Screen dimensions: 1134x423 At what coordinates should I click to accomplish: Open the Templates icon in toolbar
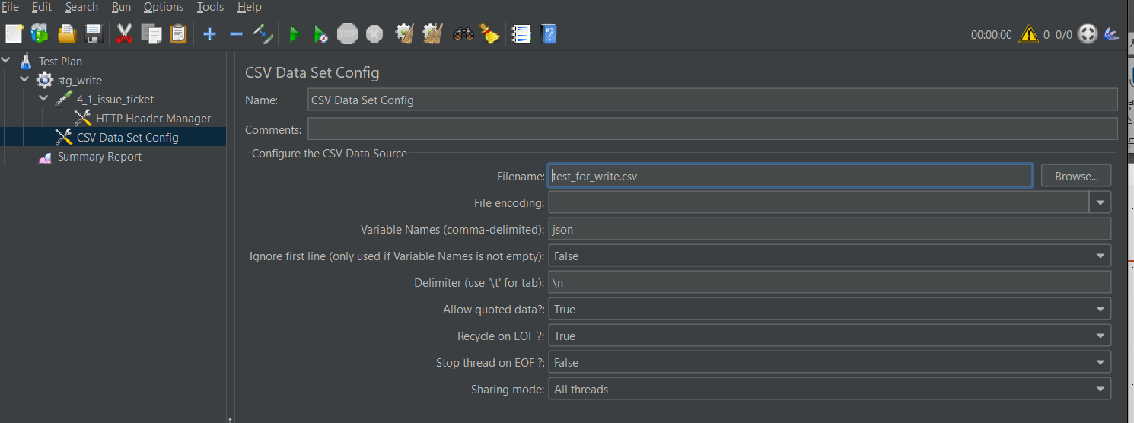40,33
